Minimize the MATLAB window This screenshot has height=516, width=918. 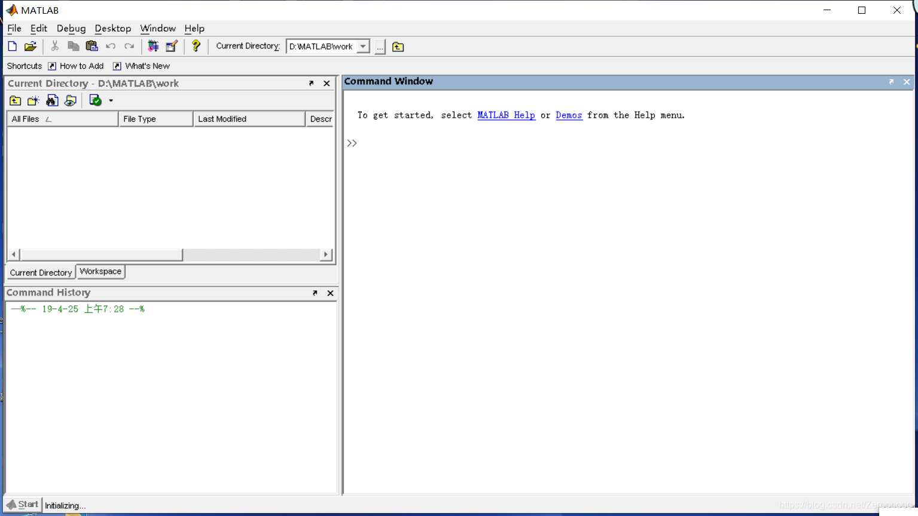click(x=827, y=10)
